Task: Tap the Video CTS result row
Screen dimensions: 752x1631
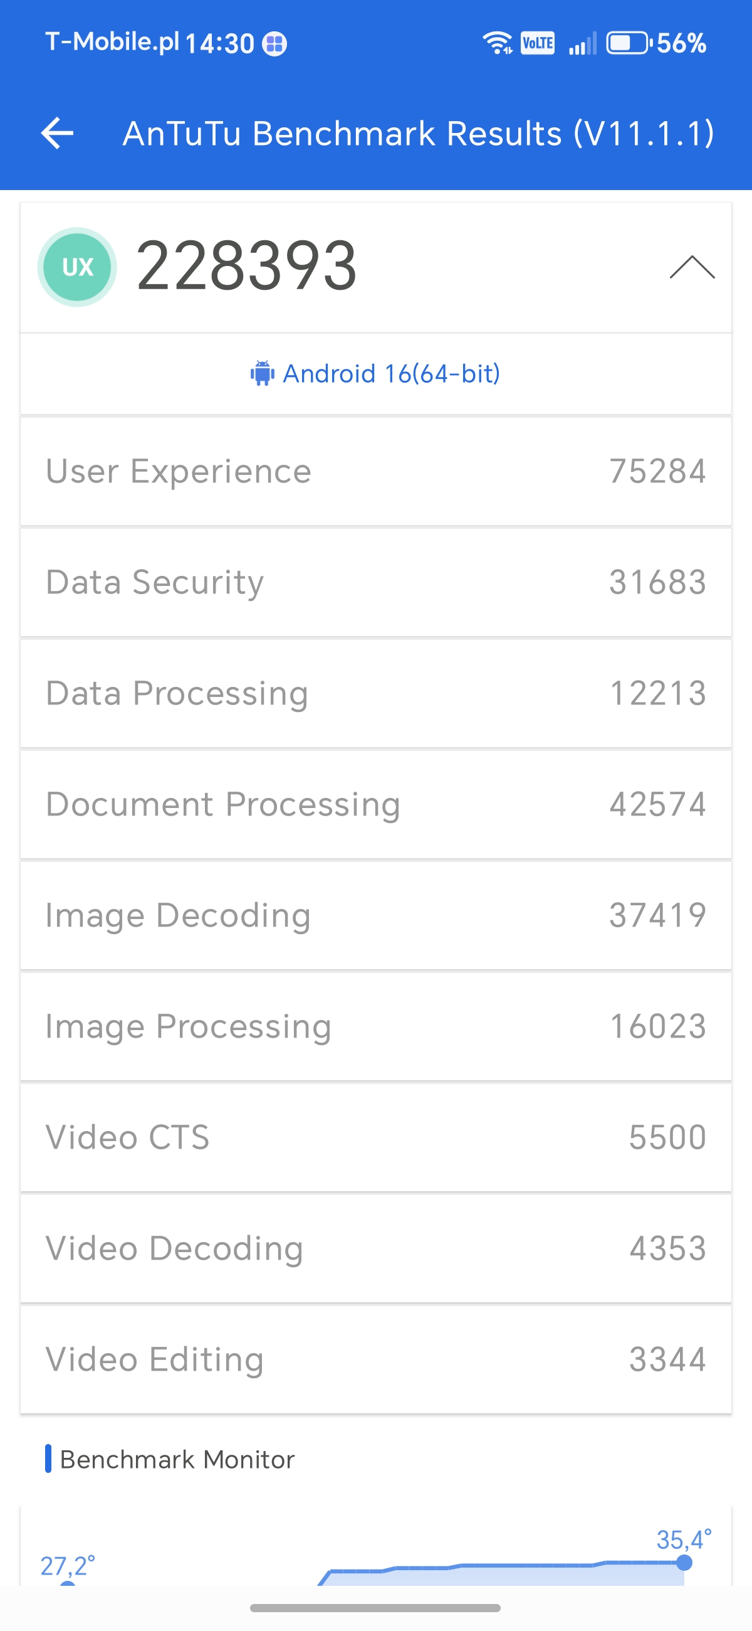Action: [375, 1138]
